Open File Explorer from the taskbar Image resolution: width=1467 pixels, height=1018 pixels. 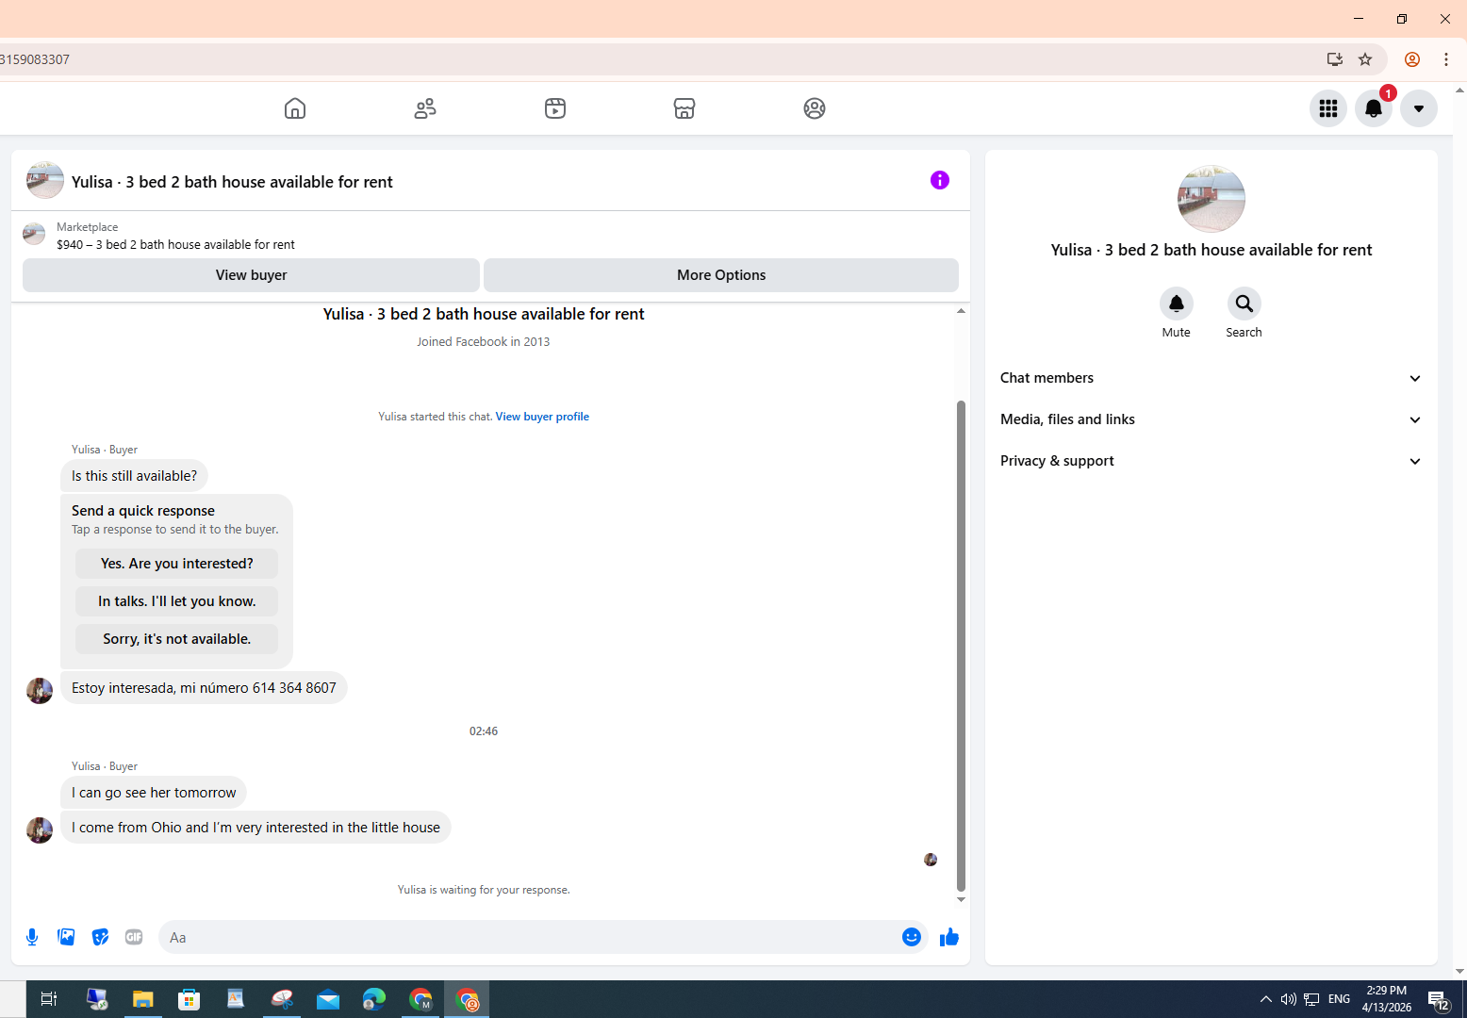[143, 999]
